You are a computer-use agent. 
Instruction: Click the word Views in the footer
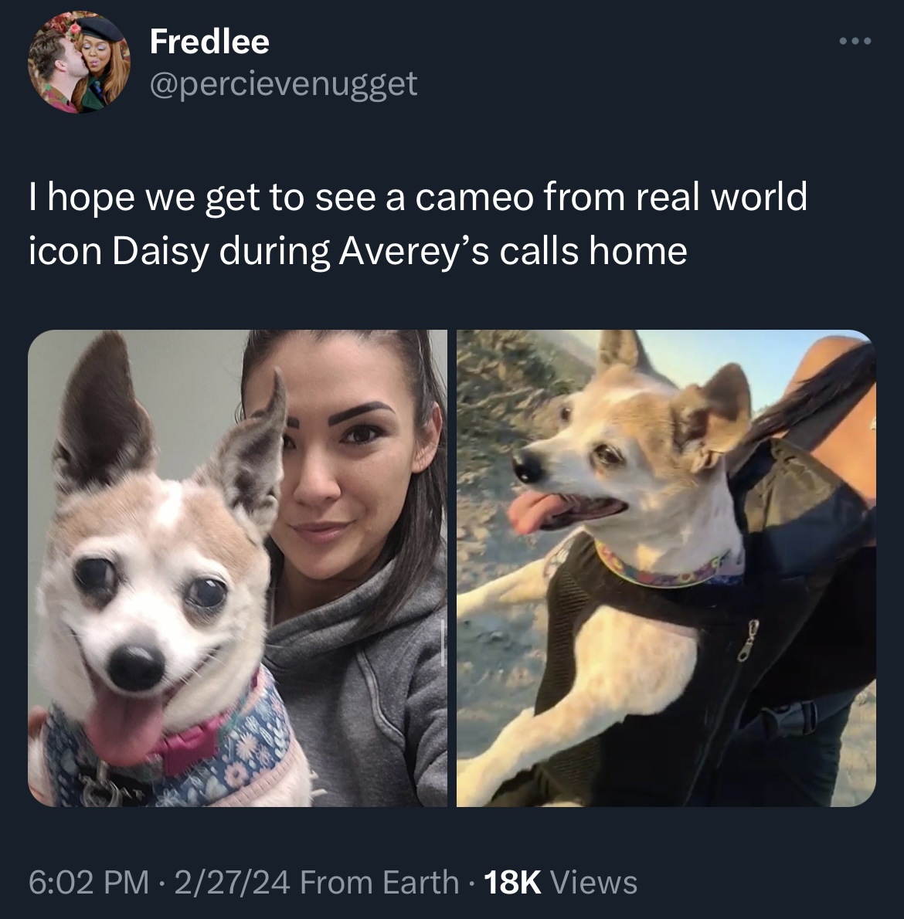[594, 882]
